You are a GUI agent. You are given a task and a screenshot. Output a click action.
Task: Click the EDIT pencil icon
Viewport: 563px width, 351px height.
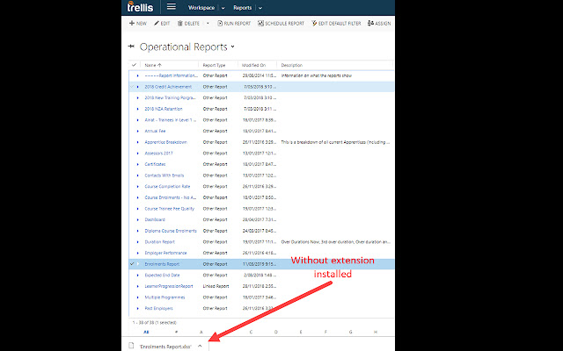click(157, 24)
